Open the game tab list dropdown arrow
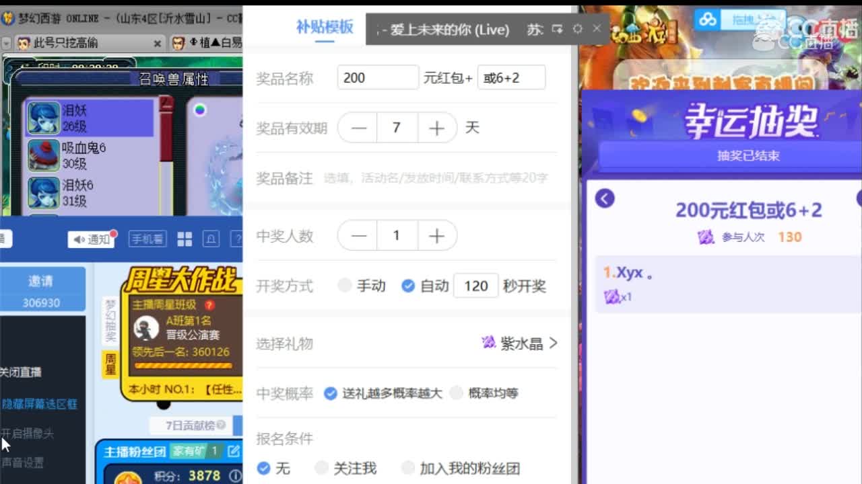Viewport: 862px width, 484px height. 7,44
